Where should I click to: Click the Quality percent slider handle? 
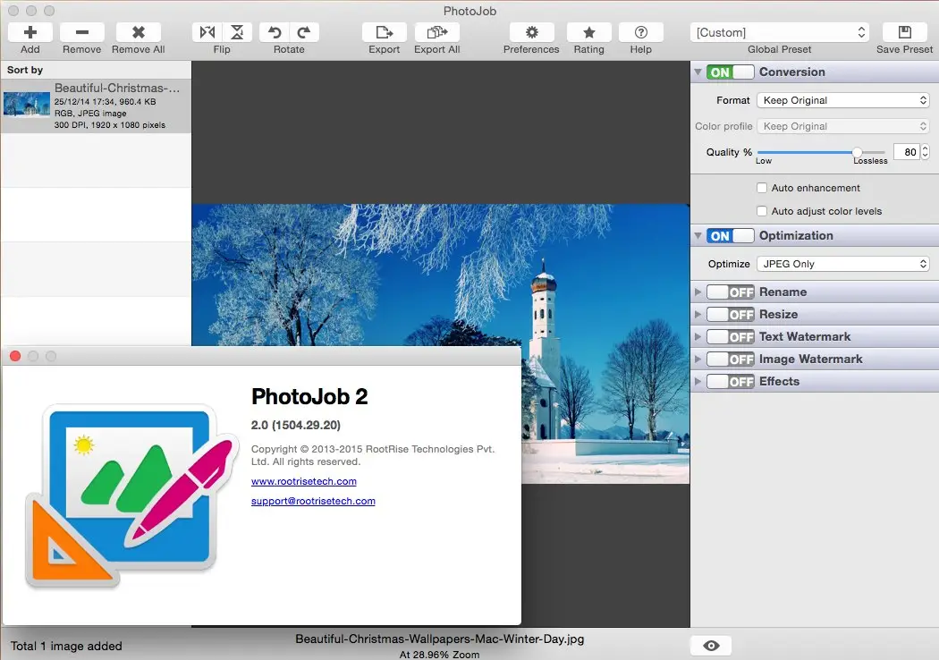[x=857, y=152]
